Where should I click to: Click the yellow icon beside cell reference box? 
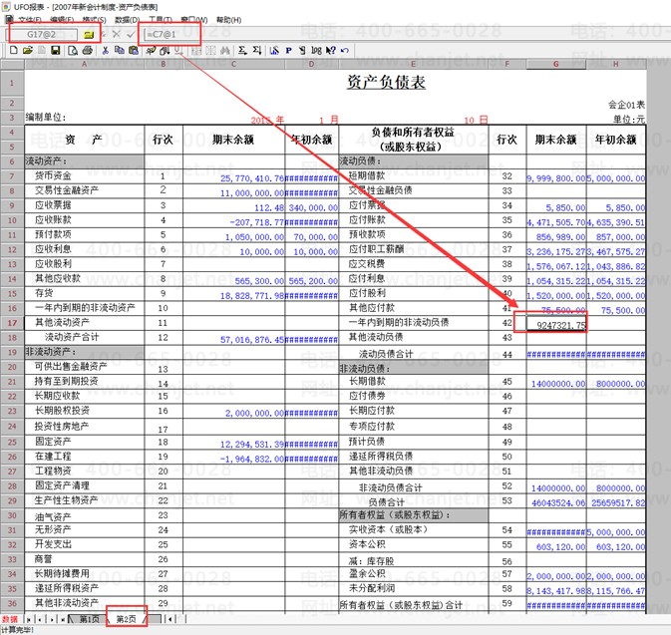click(x=89, y=35)
